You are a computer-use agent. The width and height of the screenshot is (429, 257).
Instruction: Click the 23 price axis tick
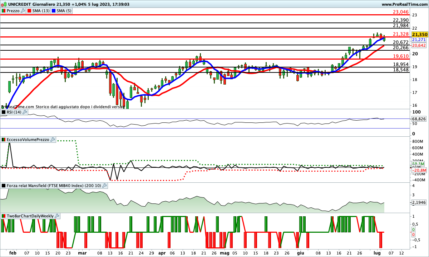pos(415,15)
